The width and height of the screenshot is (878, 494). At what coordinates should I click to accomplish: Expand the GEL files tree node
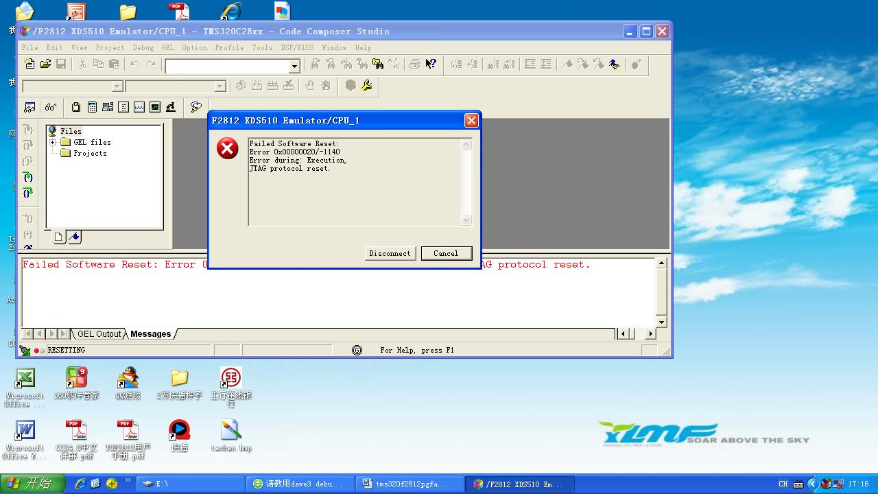52,142
